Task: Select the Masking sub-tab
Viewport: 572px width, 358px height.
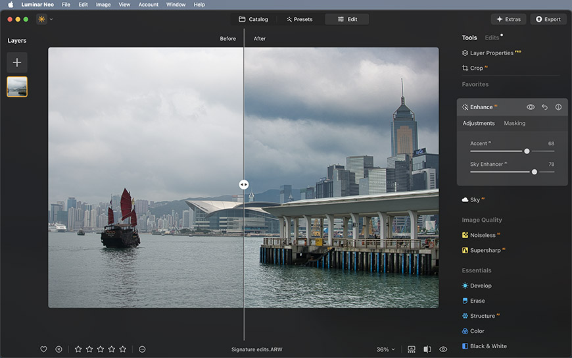Action: pyautogui.click(x=514, y=123)
